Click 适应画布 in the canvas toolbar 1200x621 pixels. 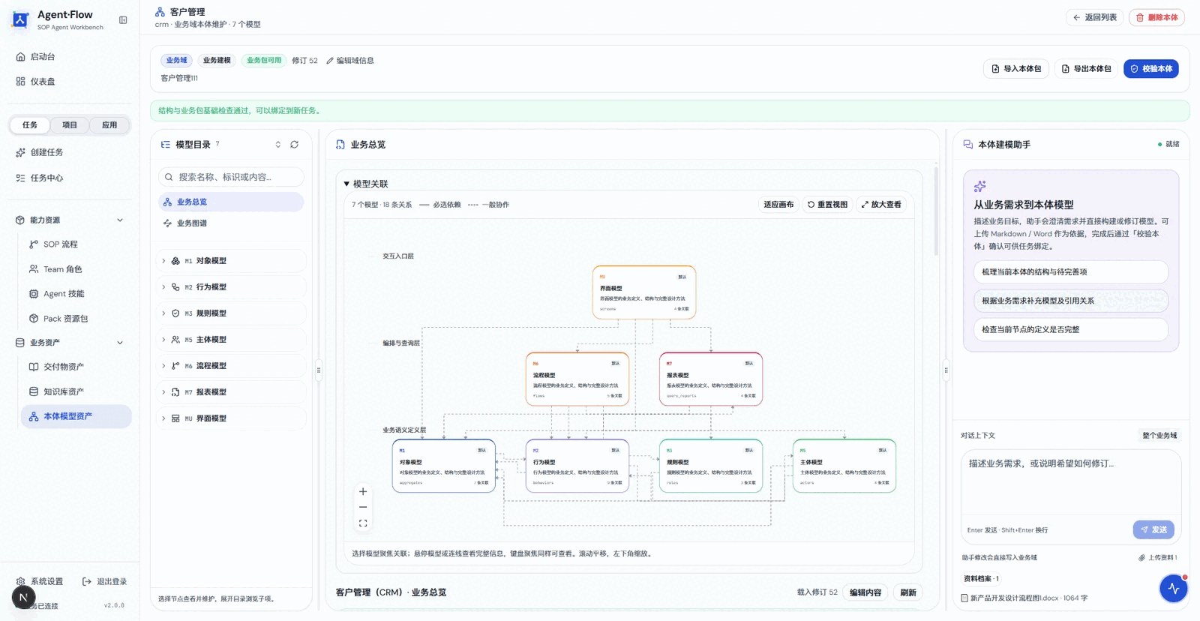778,205
